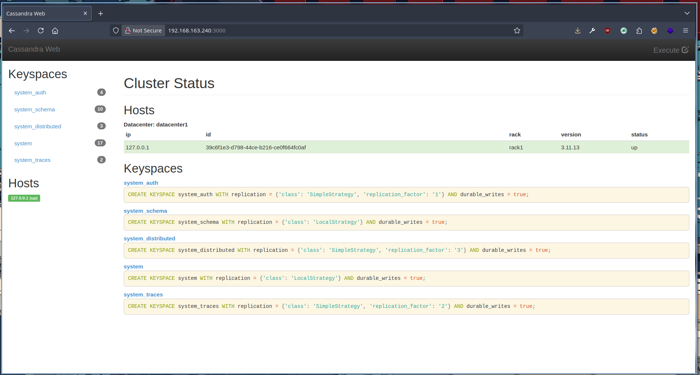Go back using the browser back arrow
The height and width of the screenshot is (375, 700).
pos(12,31)
